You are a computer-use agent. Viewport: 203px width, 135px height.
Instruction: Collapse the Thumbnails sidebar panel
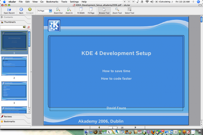click(15, 22)
